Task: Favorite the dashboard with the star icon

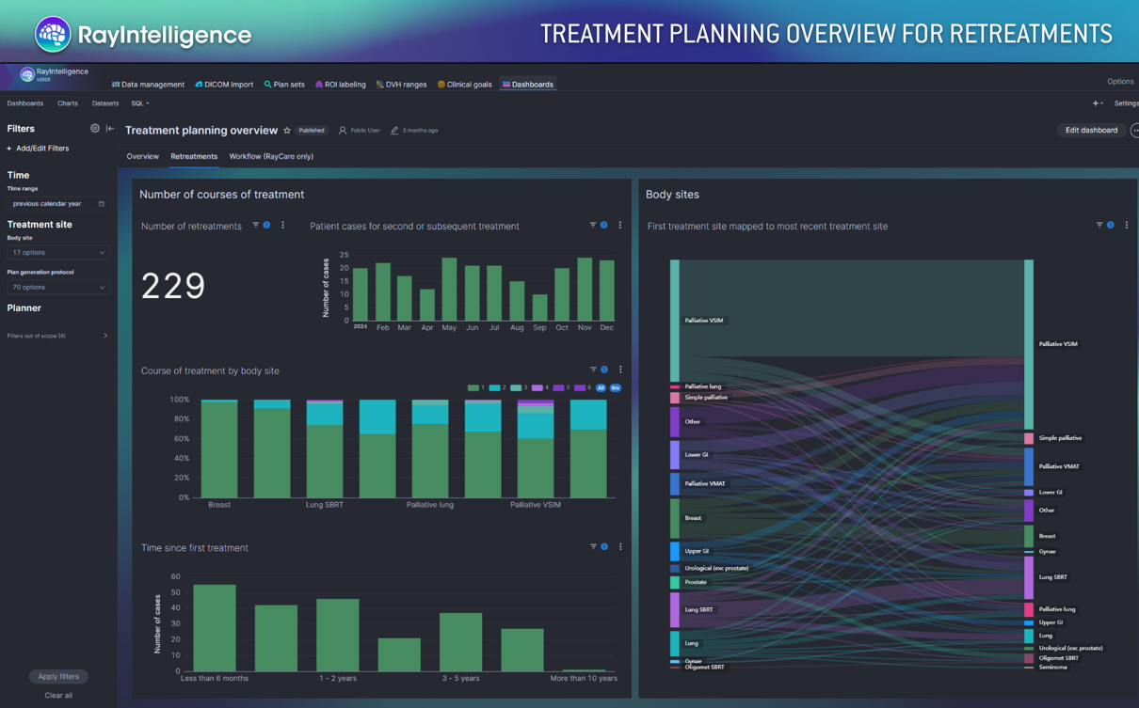Action: coord(287,131)
